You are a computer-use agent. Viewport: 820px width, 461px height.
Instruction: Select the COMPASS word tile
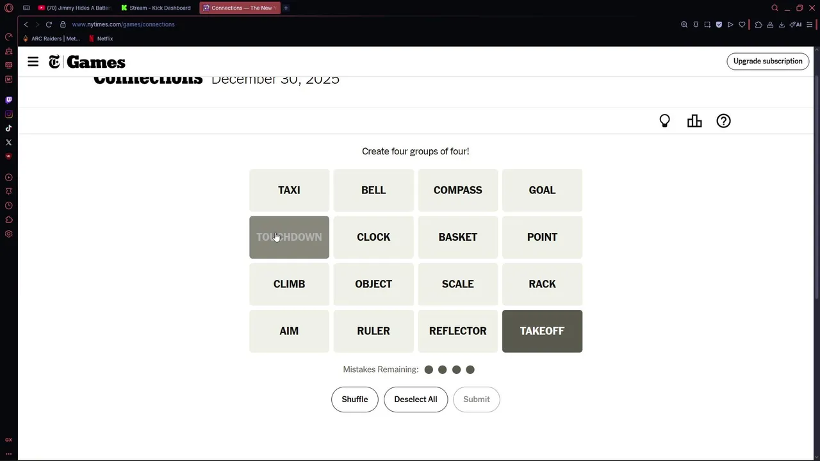[457, 190]
